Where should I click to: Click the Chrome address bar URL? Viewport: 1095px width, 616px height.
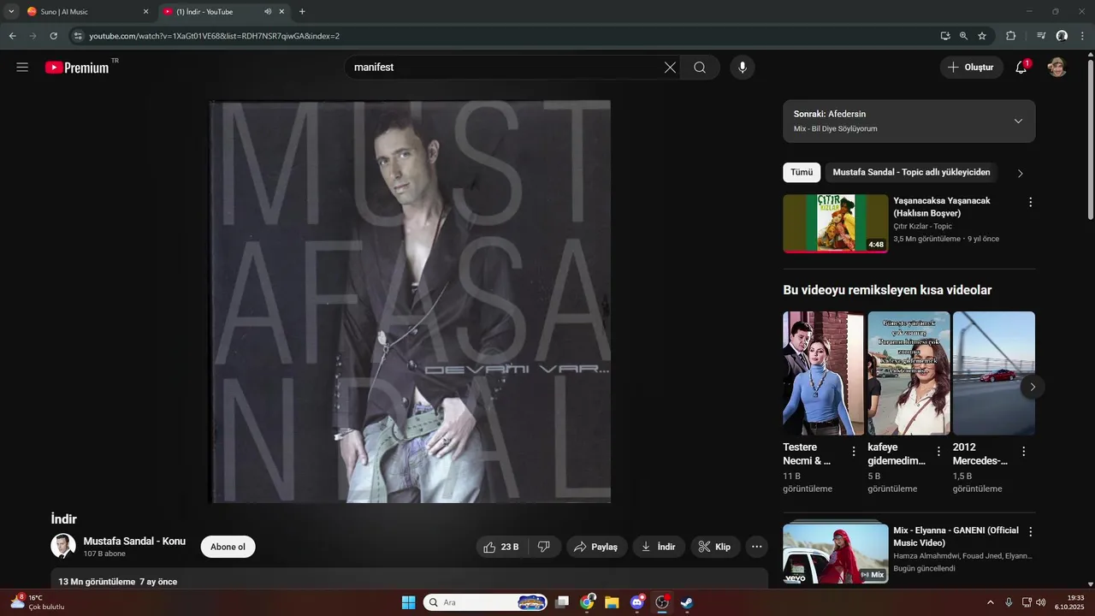click(215, 36)
